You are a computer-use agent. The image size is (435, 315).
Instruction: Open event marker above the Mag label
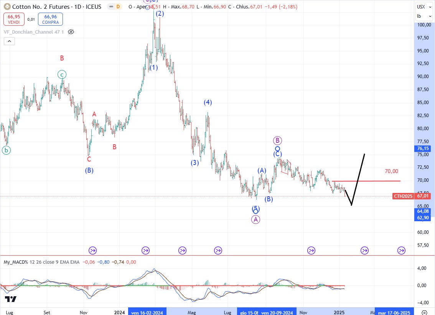coord(182,250)
